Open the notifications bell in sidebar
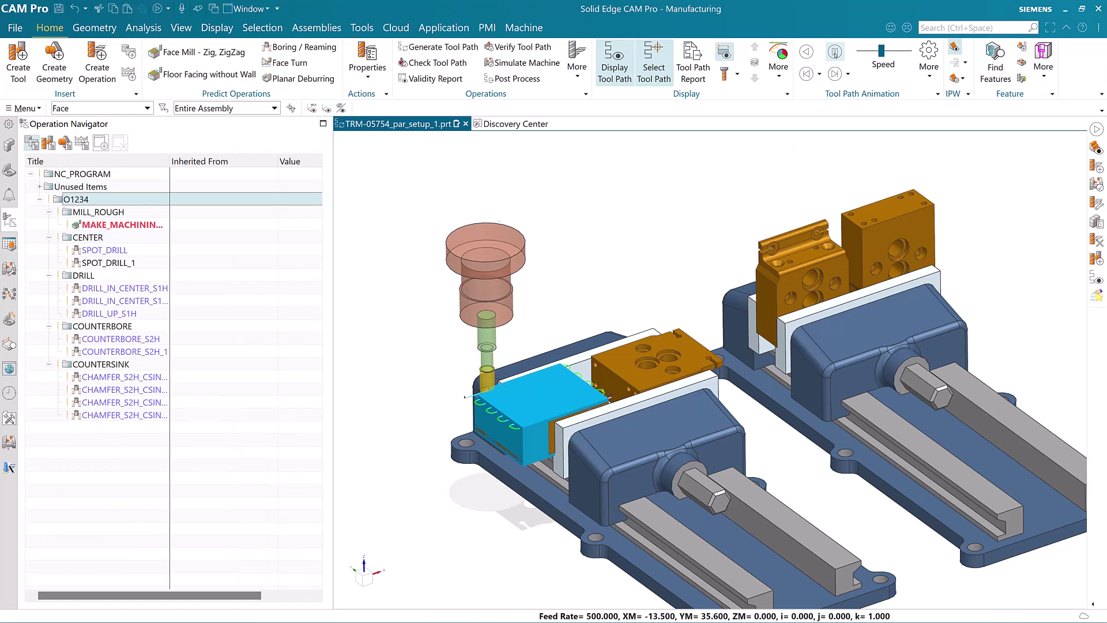The image size is (1107, 623). [9, 195]
